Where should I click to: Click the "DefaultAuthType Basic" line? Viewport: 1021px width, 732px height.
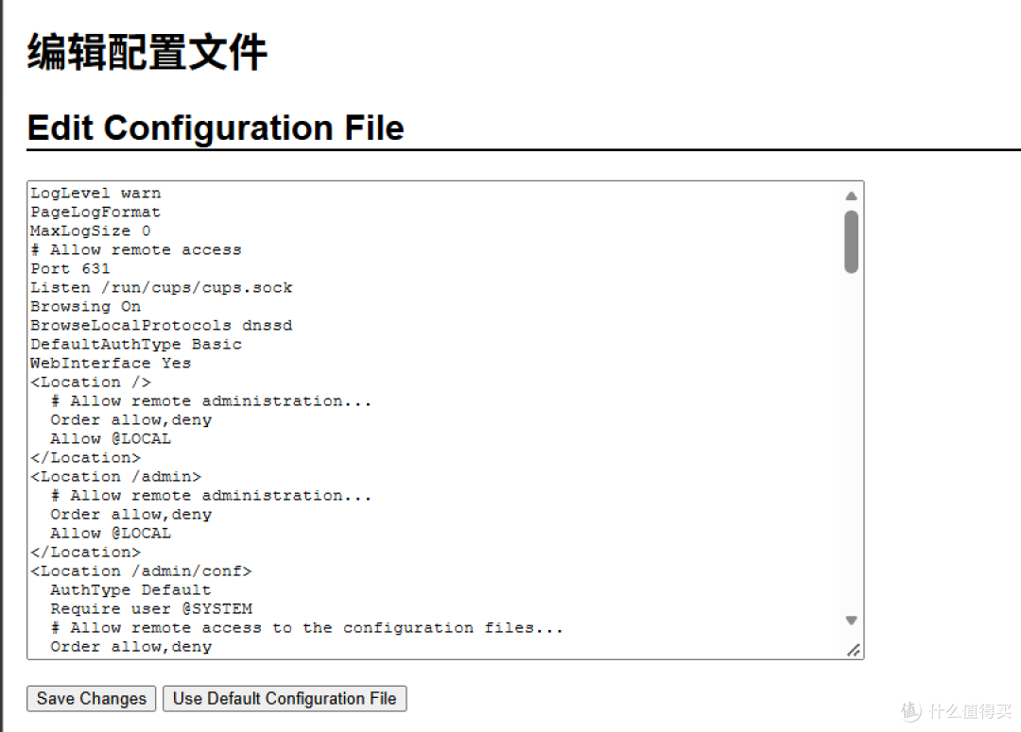(136, 344)
